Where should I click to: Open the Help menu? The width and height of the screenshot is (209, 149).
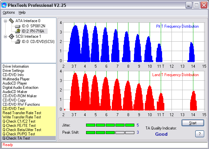click(22, 12)
